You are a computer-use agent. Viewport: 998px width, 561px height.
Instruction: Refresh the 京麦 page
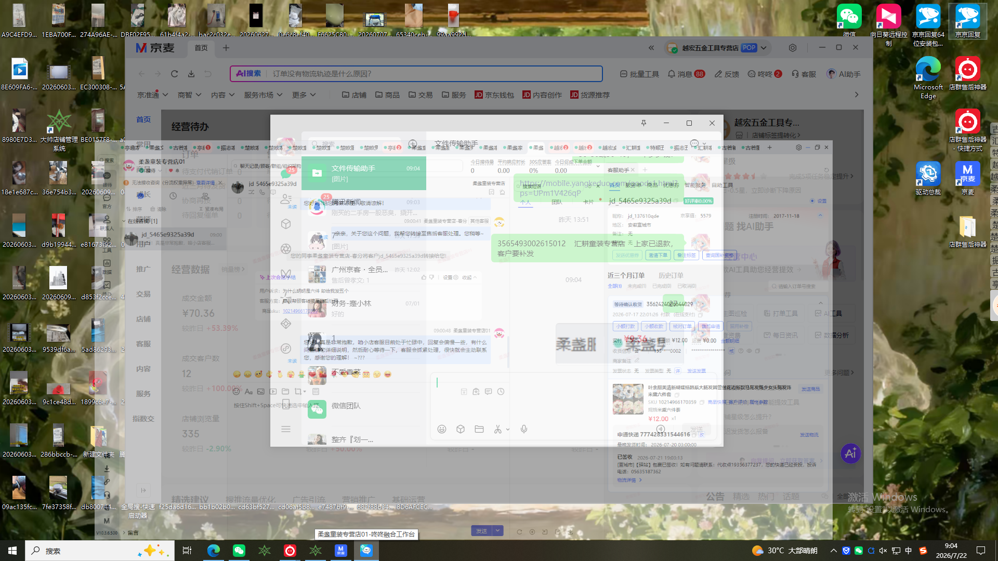pyautogui.click(x=175, y=74)
